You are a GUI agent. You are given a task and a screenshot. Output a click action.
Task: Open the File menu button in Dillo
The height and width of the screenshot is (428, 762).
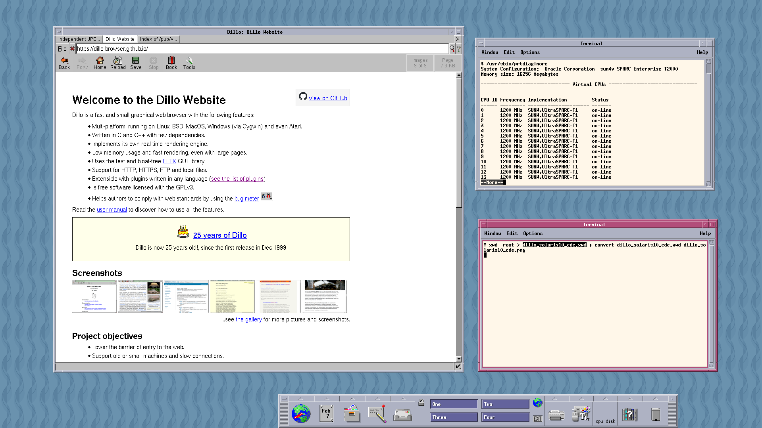(62, 49)
